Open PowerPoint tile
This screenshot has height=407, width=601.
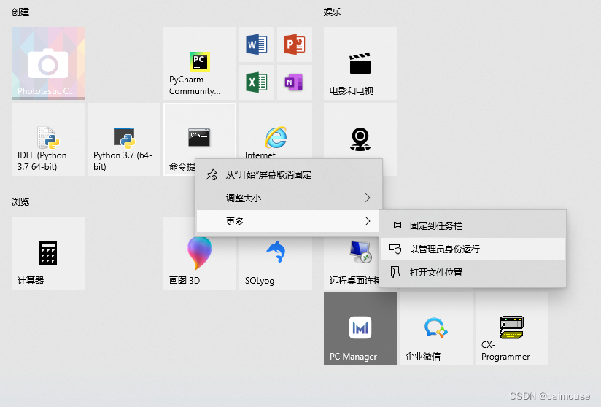(x=295, y=44)
